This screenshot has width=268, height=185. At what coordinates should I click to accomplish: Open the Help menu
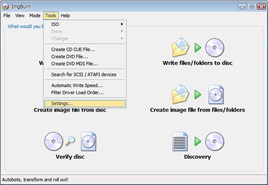(65, 16)
